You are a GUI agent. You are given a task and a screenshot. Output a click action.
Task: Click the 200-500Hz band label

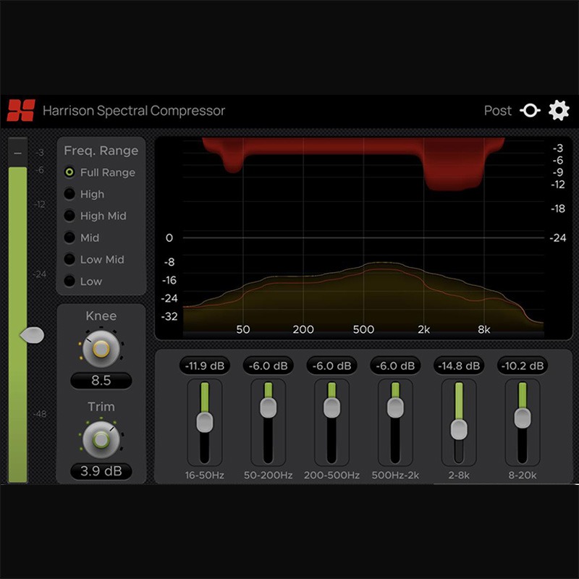331,476
